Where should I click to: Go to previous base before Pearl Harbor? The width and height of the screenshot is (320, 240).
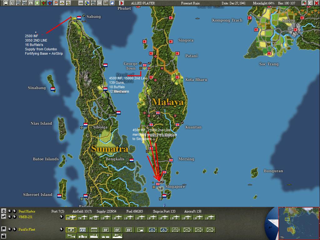coord(10,211)
